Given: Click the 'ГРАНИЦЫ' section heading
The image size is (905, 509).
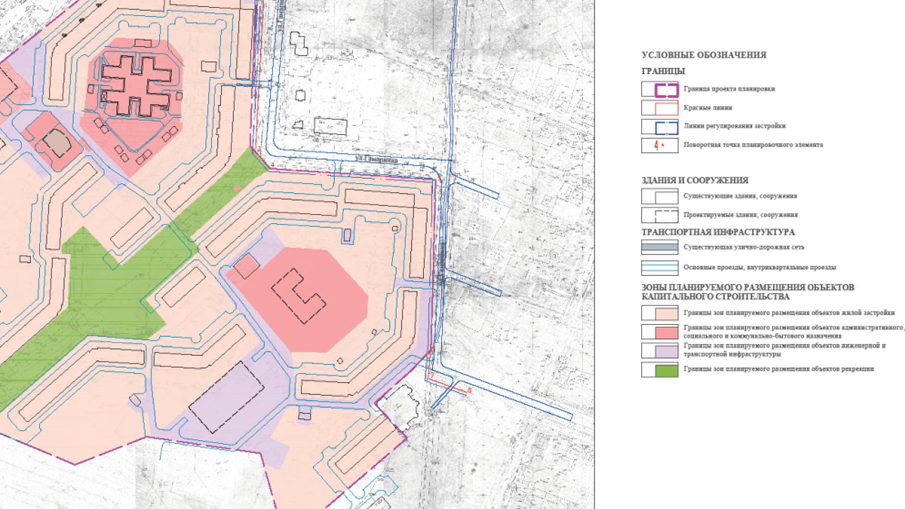Looking at the screenshot, I should click(x=663, y=72).
